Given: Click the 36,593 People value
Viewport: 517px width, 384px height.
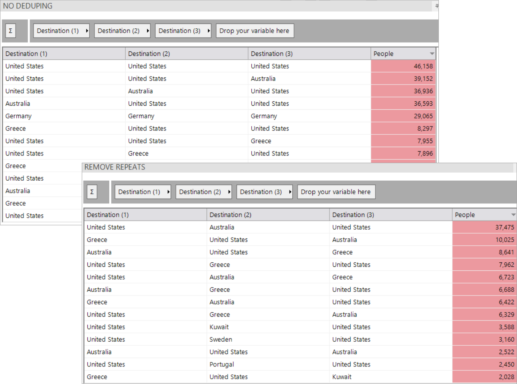Looking at the screenshot, I should (x=423, y=104).
